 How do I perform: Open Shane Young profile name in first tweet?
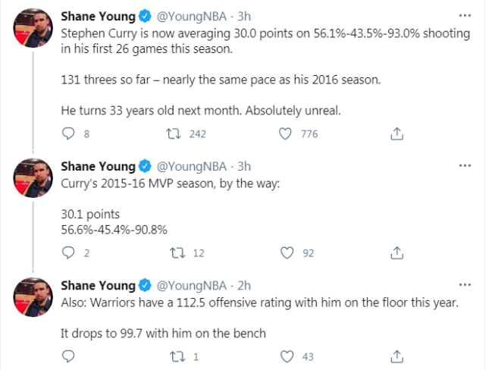pyautogui.click(x=99, y=16)
